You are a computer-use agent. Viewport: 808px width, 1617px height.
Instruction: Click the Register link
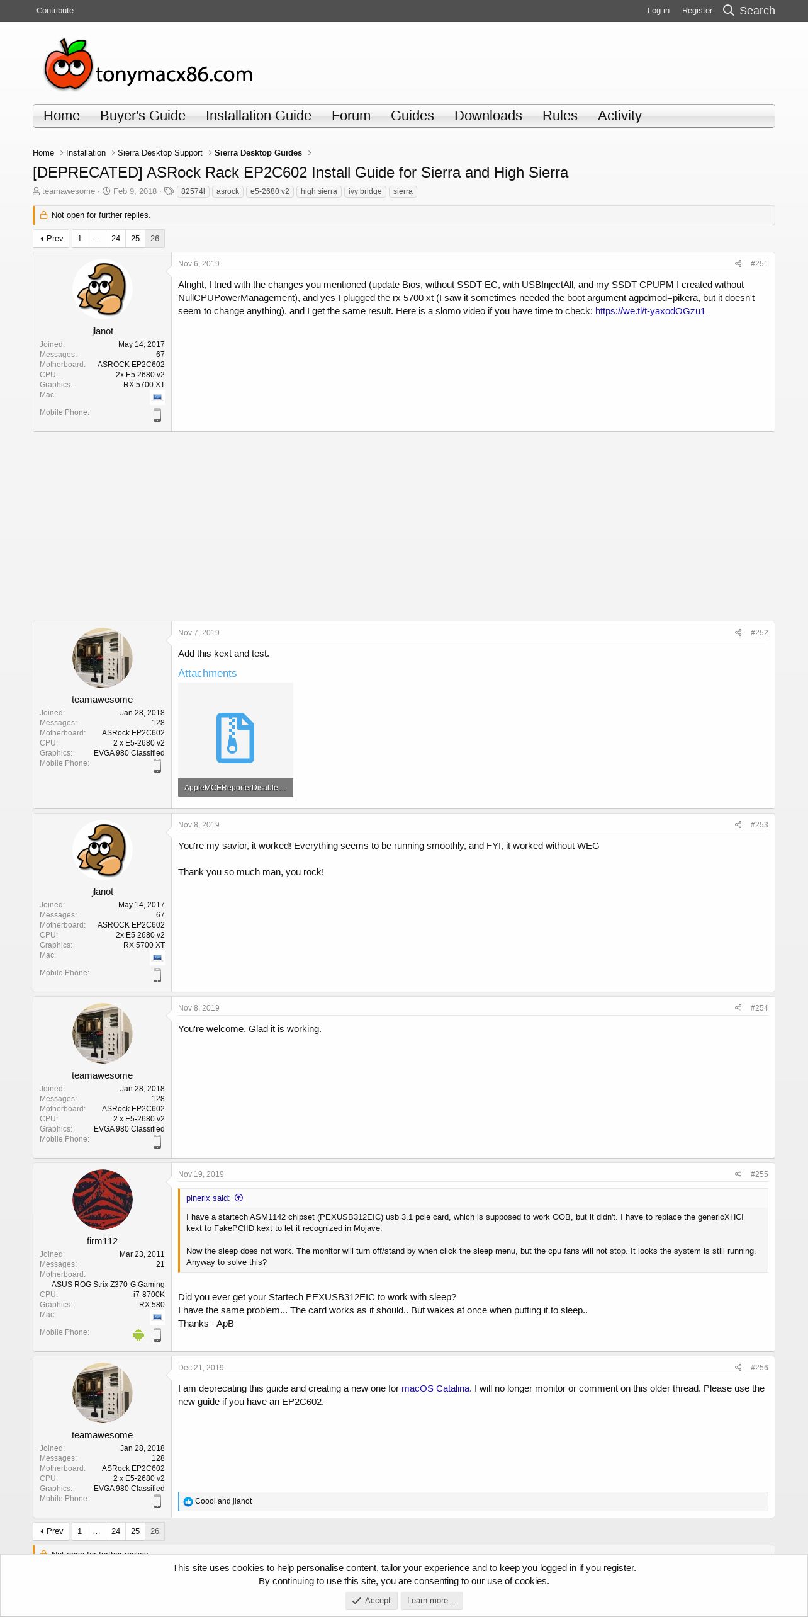point(697,11)
